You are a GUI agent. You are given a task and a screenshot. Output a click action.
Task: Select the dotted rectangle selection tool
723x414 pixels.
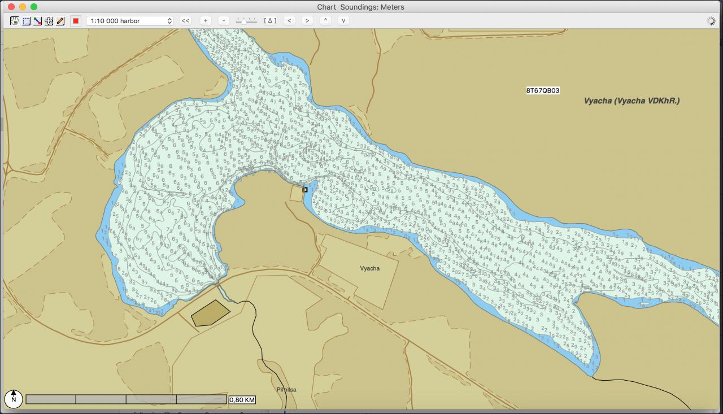click(26, 21)
